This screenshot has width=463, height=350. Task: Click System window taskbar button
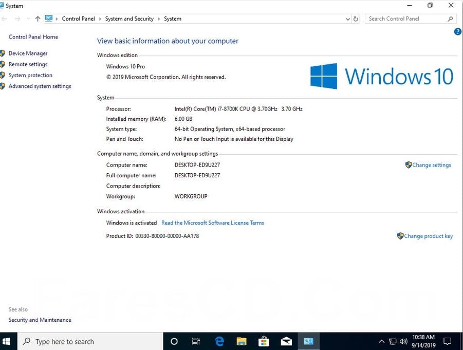308,341
